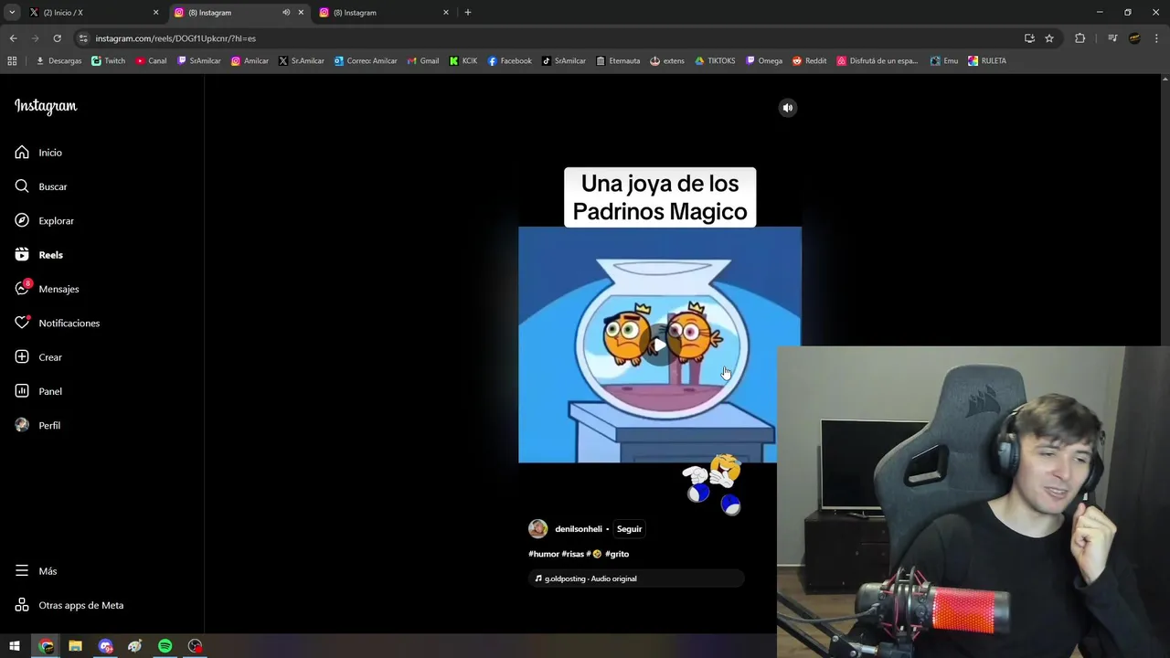Image resolution: width=1170 pixels, height=658 pixels.
Task: Open Spotify from taskbar
Action: point(165,646)
